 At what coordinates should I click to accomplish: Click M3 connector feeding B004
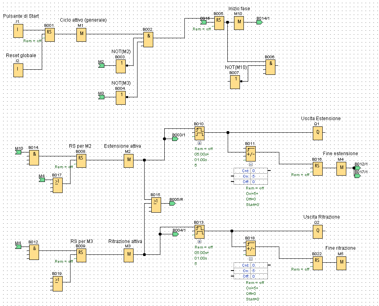tap(101, 97)
